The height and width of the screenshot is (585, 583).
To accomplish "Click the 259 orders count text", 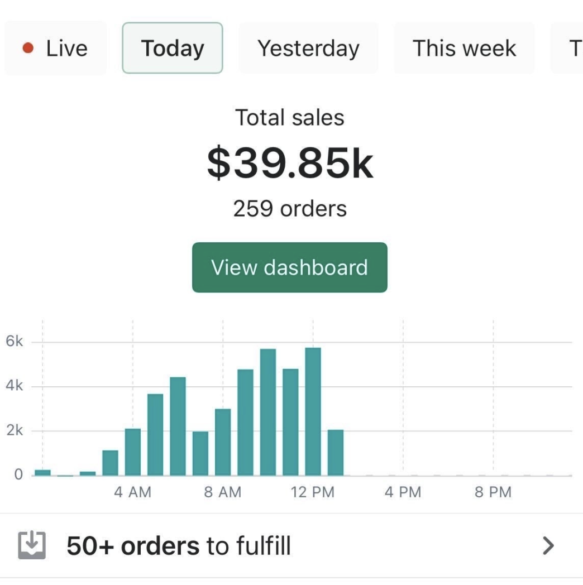I will (x=290, y=209).
